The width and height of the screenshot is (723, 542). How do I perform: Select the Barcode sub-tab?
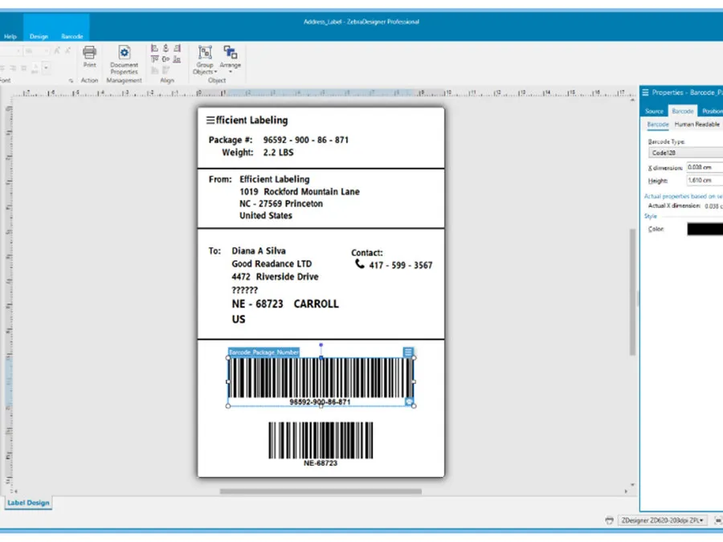[657, 124]
